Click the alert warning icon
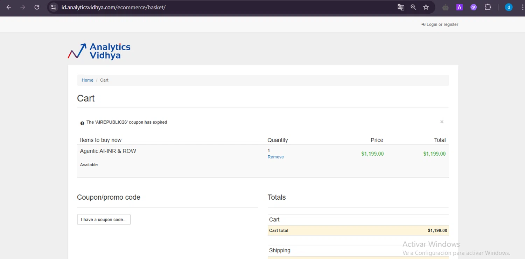Viewport: 525px width, 259px height. tap(82, 123)
